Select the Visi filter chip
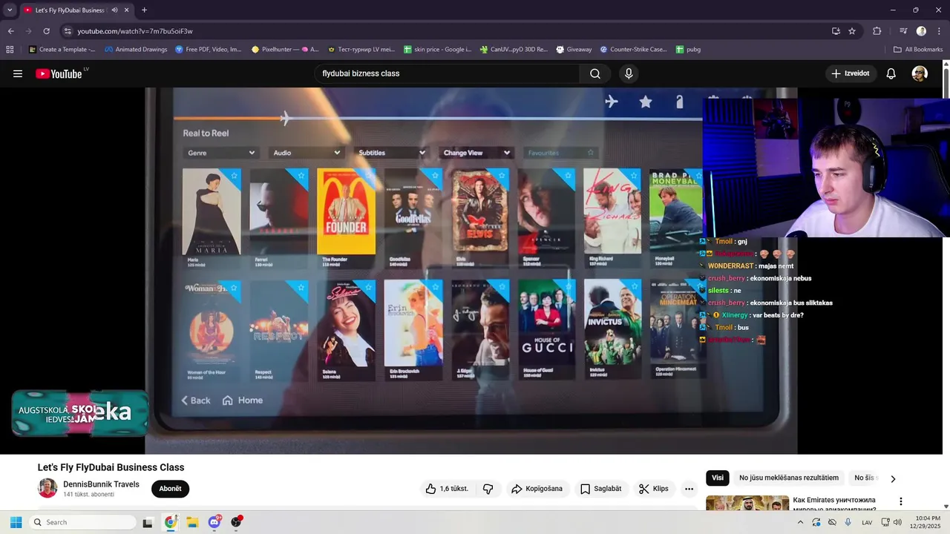Viewport: 950px width, 534px height. coord(718,478)
